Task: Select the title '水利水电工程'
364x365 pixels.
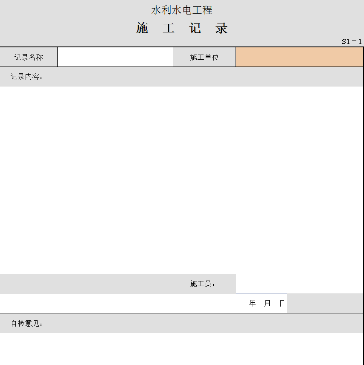Action: tap(182, 10)
